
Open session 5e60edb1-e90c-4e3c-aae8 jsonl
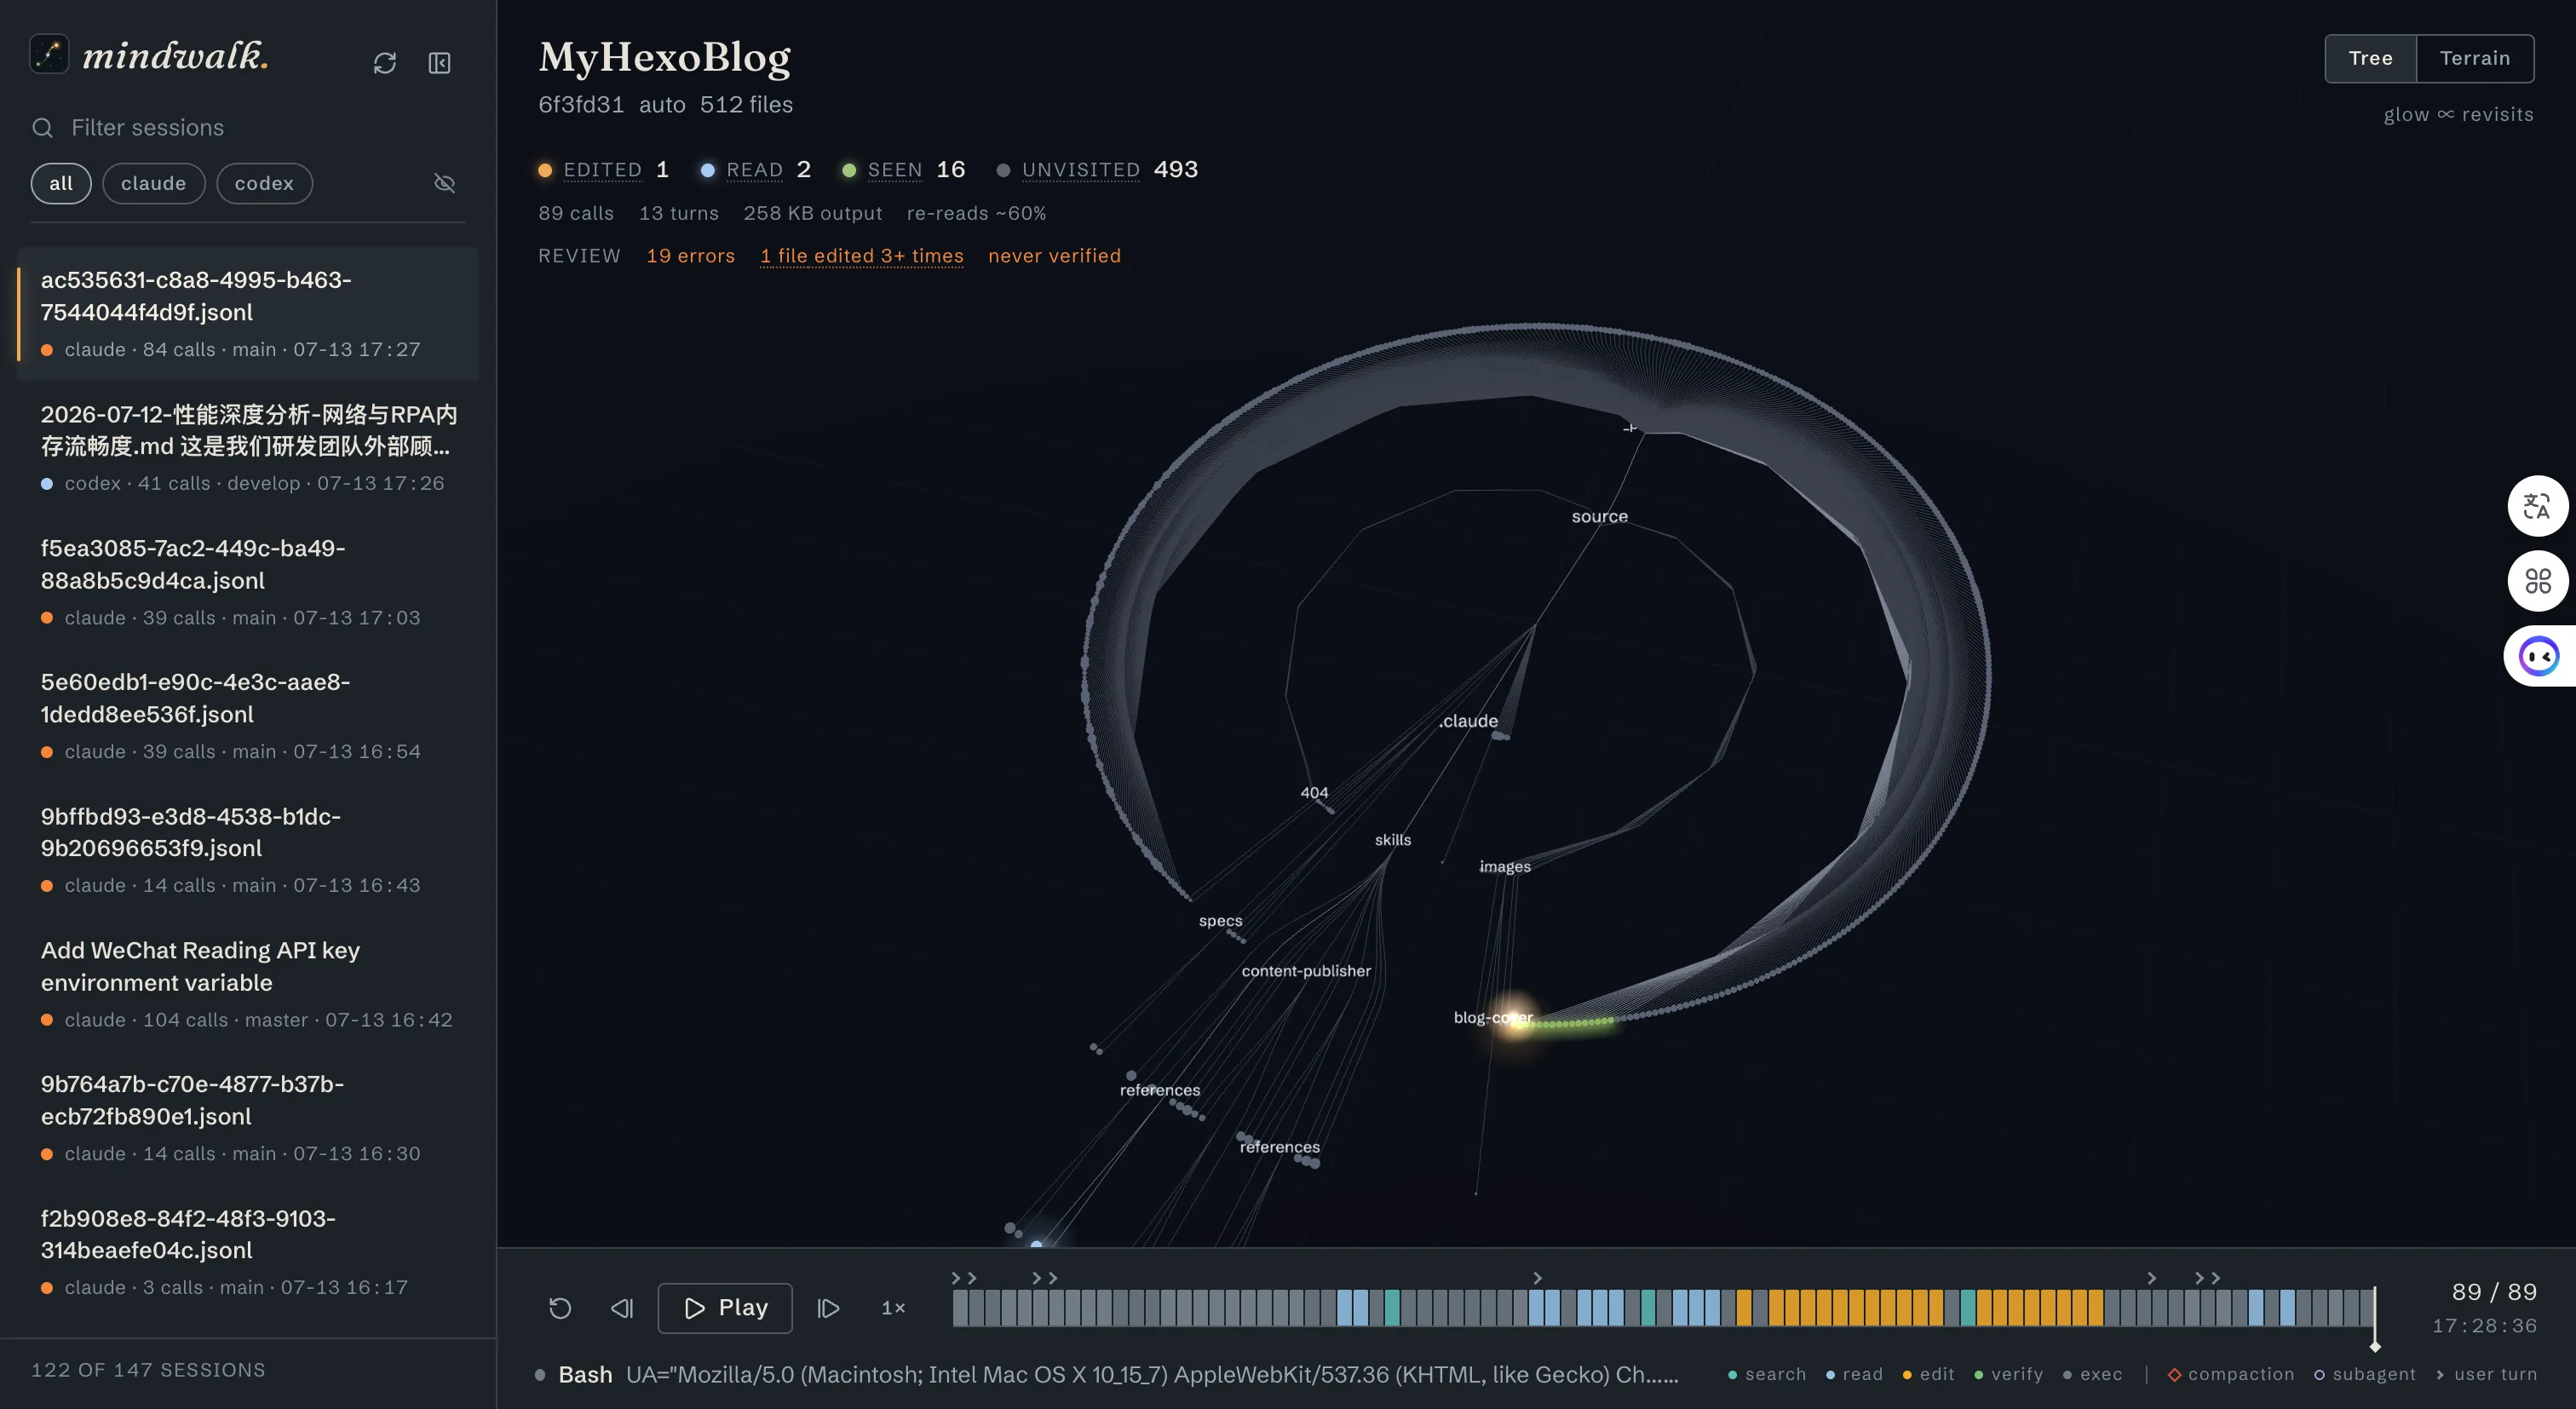(x=248, y=716)
